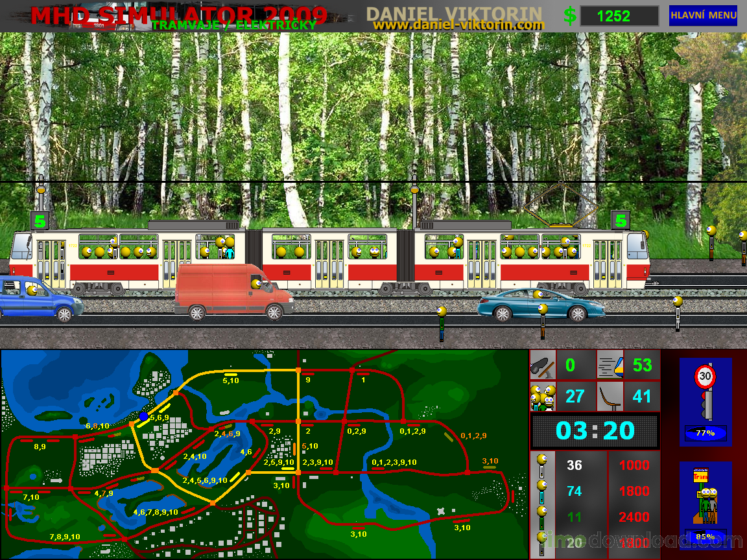Click map stop labeled 4,6,7,8,9,10

(x=156, y=513)
